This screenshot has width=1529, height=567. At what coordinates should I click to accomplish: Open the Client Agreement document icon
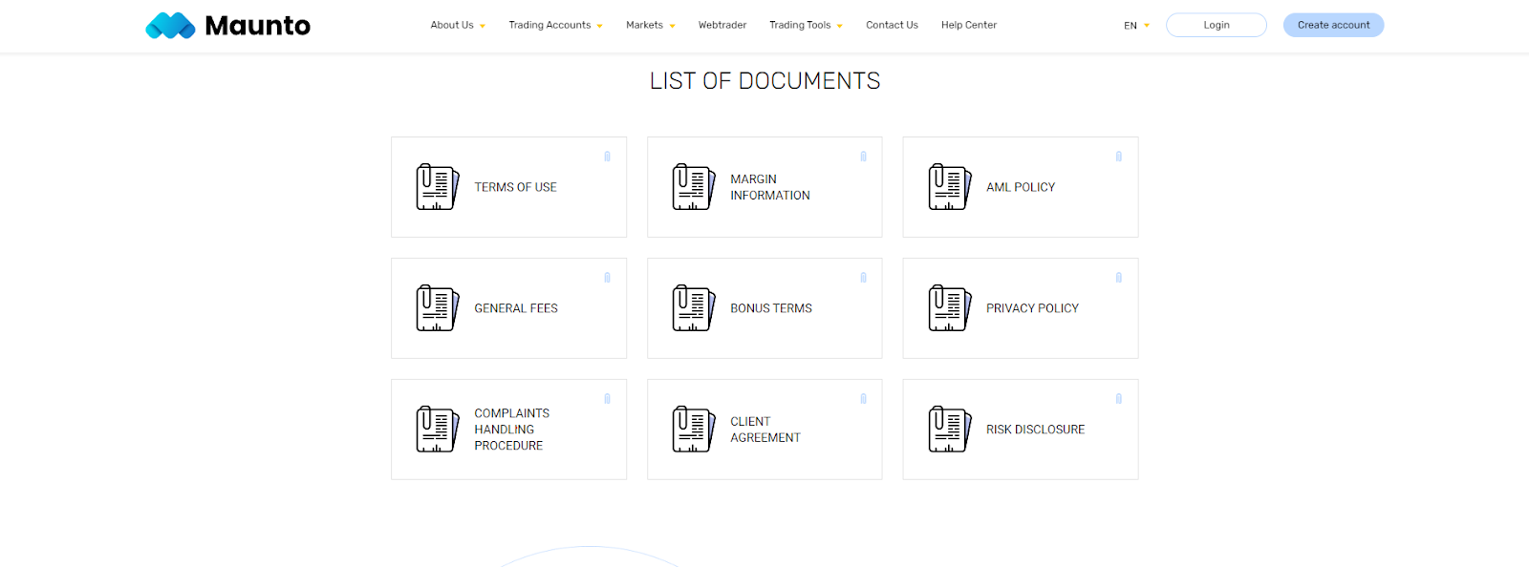tap(694, 430)
